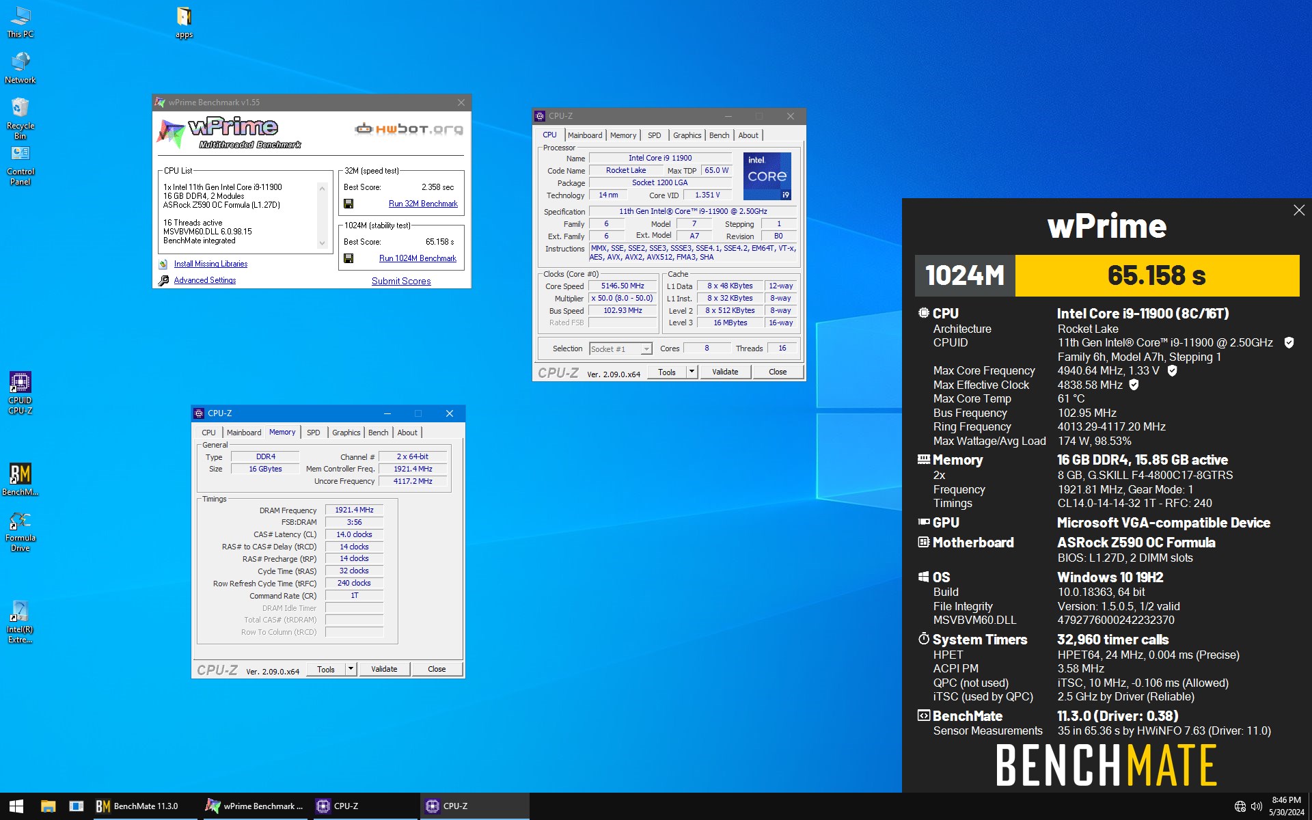Viewport: 1312px width, 820px height.
Task: Click Tools button in CPU window
Action: pyautogui.click(x=667, y=372)
